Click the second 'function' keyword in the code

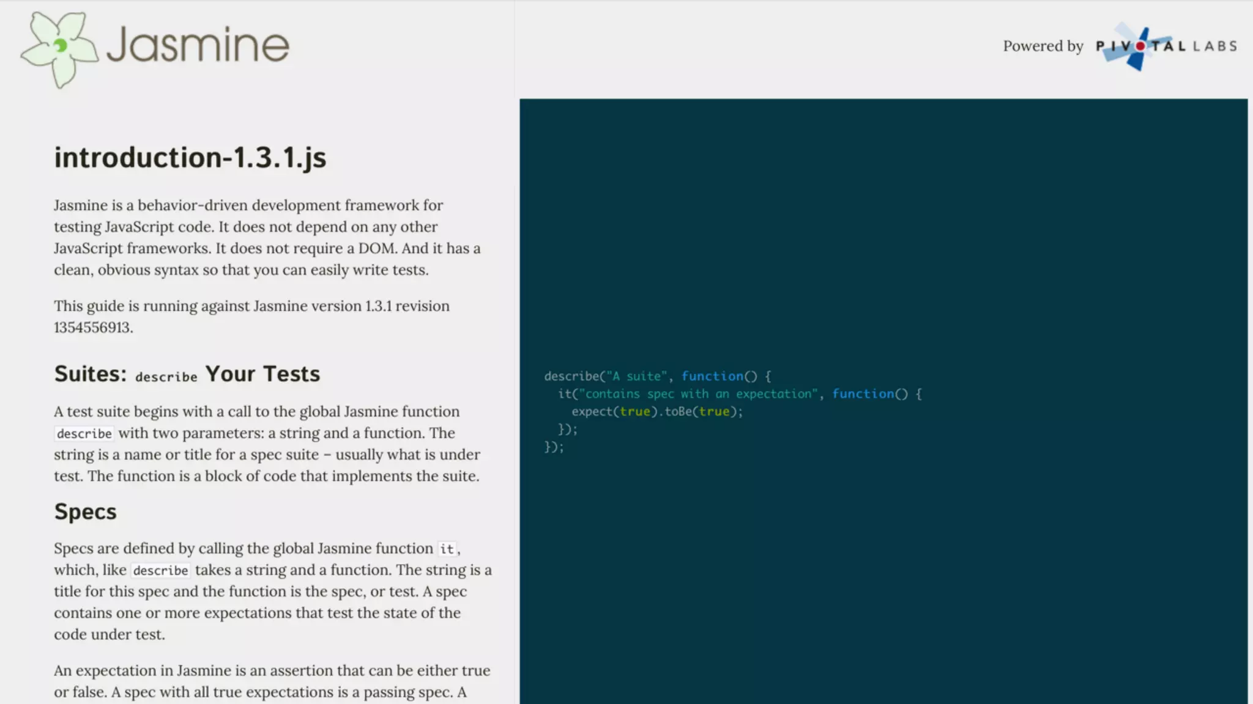click(x=863, y=394)
